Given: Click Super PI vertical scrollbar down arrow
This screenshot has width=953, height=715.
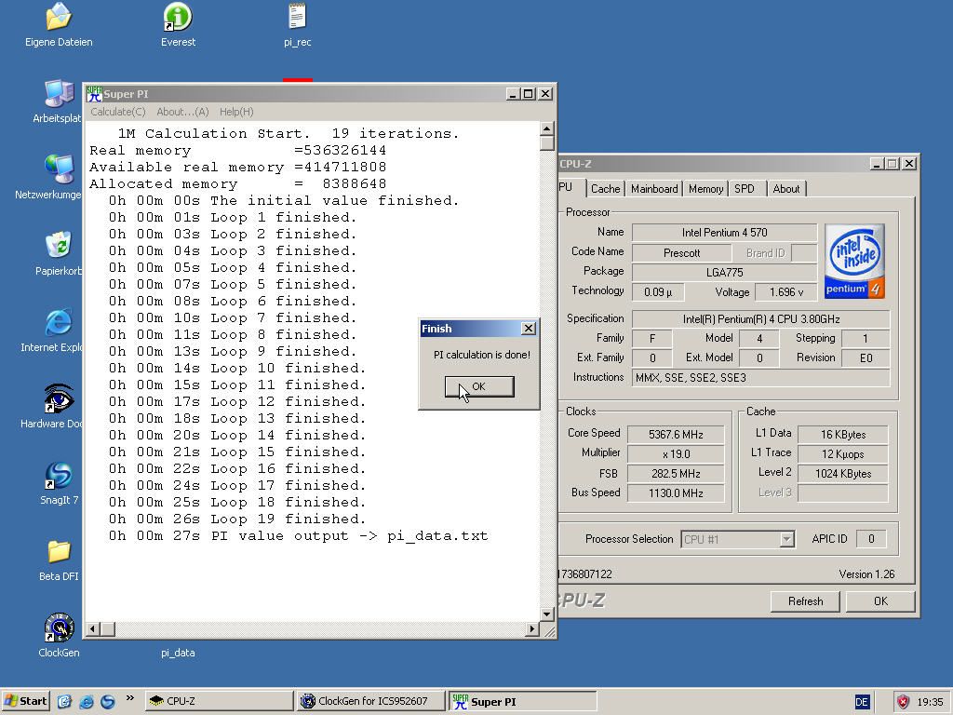Looking at the screenshot, I should [547, 614].
